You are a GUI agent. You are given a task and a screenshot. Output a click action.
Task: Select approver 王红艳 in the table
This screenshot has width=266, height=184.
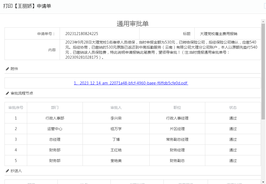pyautogui.click(x=116, y=150)
